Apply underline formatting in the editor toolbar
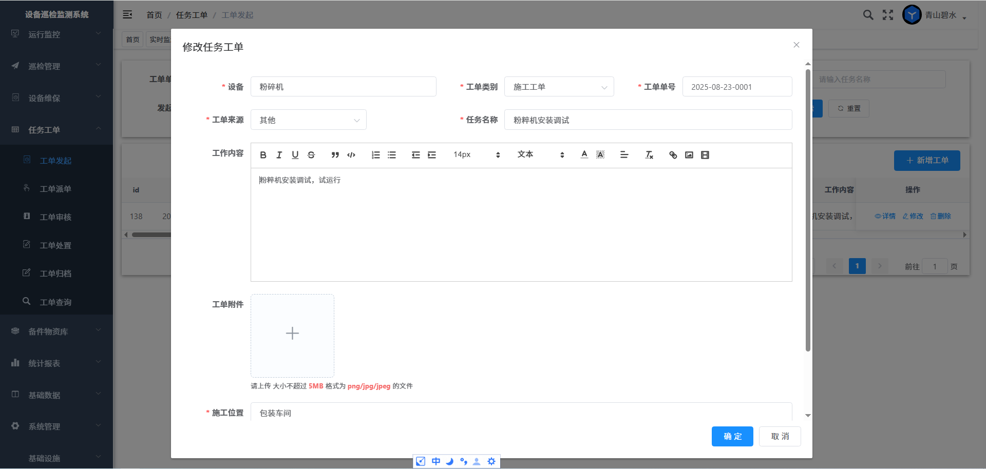986x469 pixels. 295,155
